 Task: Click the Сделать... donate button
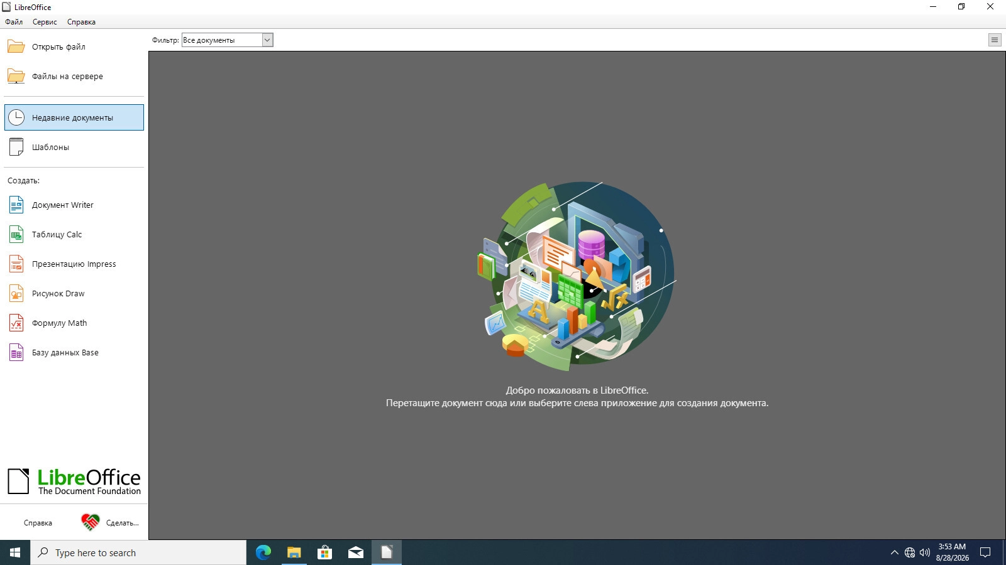click(x=110, y=523)
